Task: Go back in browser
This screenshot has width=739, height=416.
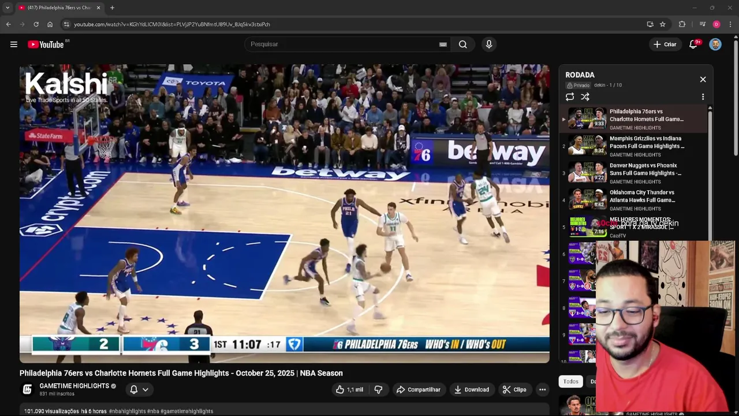Action: click(8, 24)
